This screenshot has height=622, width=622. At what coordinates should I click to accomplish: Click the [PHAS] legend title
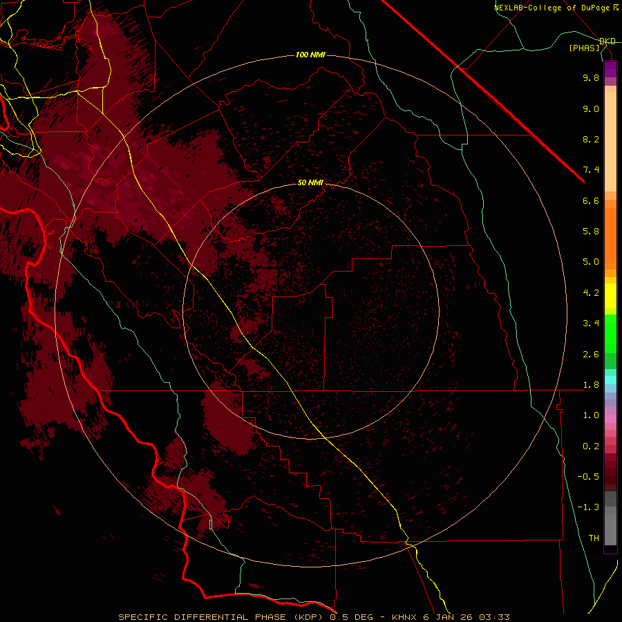click(584, 48)
